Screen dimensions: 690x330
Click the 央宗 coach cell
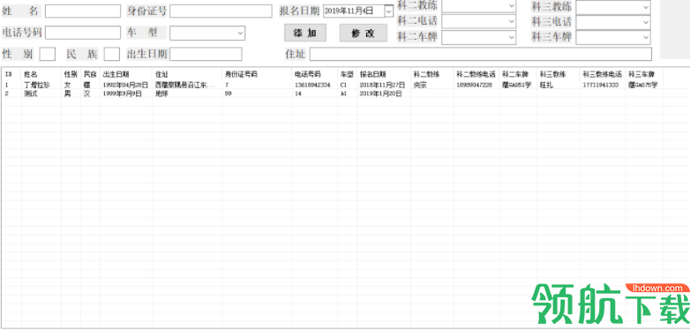[420, 85]
